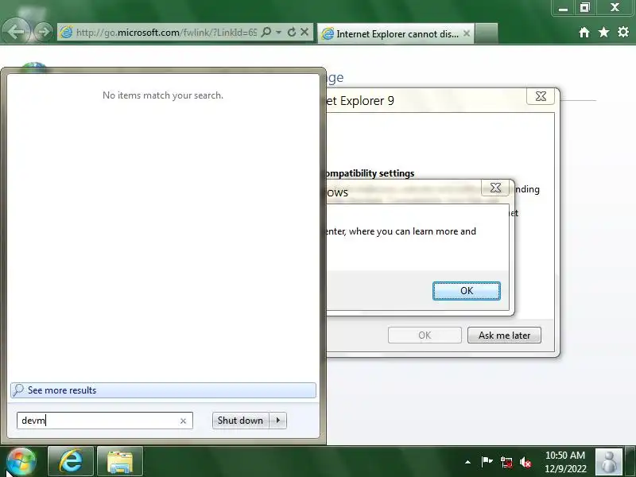Image resolution: width=636 pixels, height=477 pixels.
Task: Open Internet Explorer from taskbar
Action: click(x=71, y=461)
